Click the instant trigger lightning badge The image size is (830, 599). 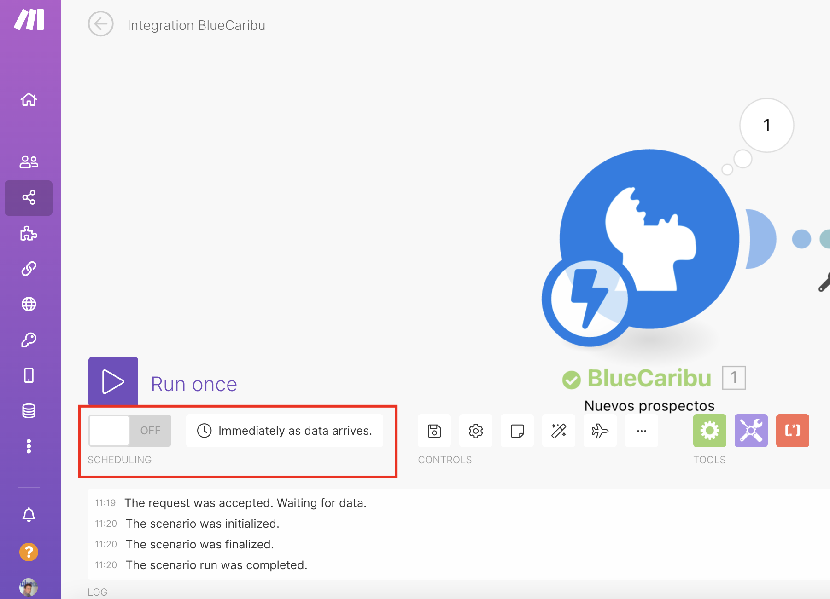pyautogui.click(x=590, y=299)
